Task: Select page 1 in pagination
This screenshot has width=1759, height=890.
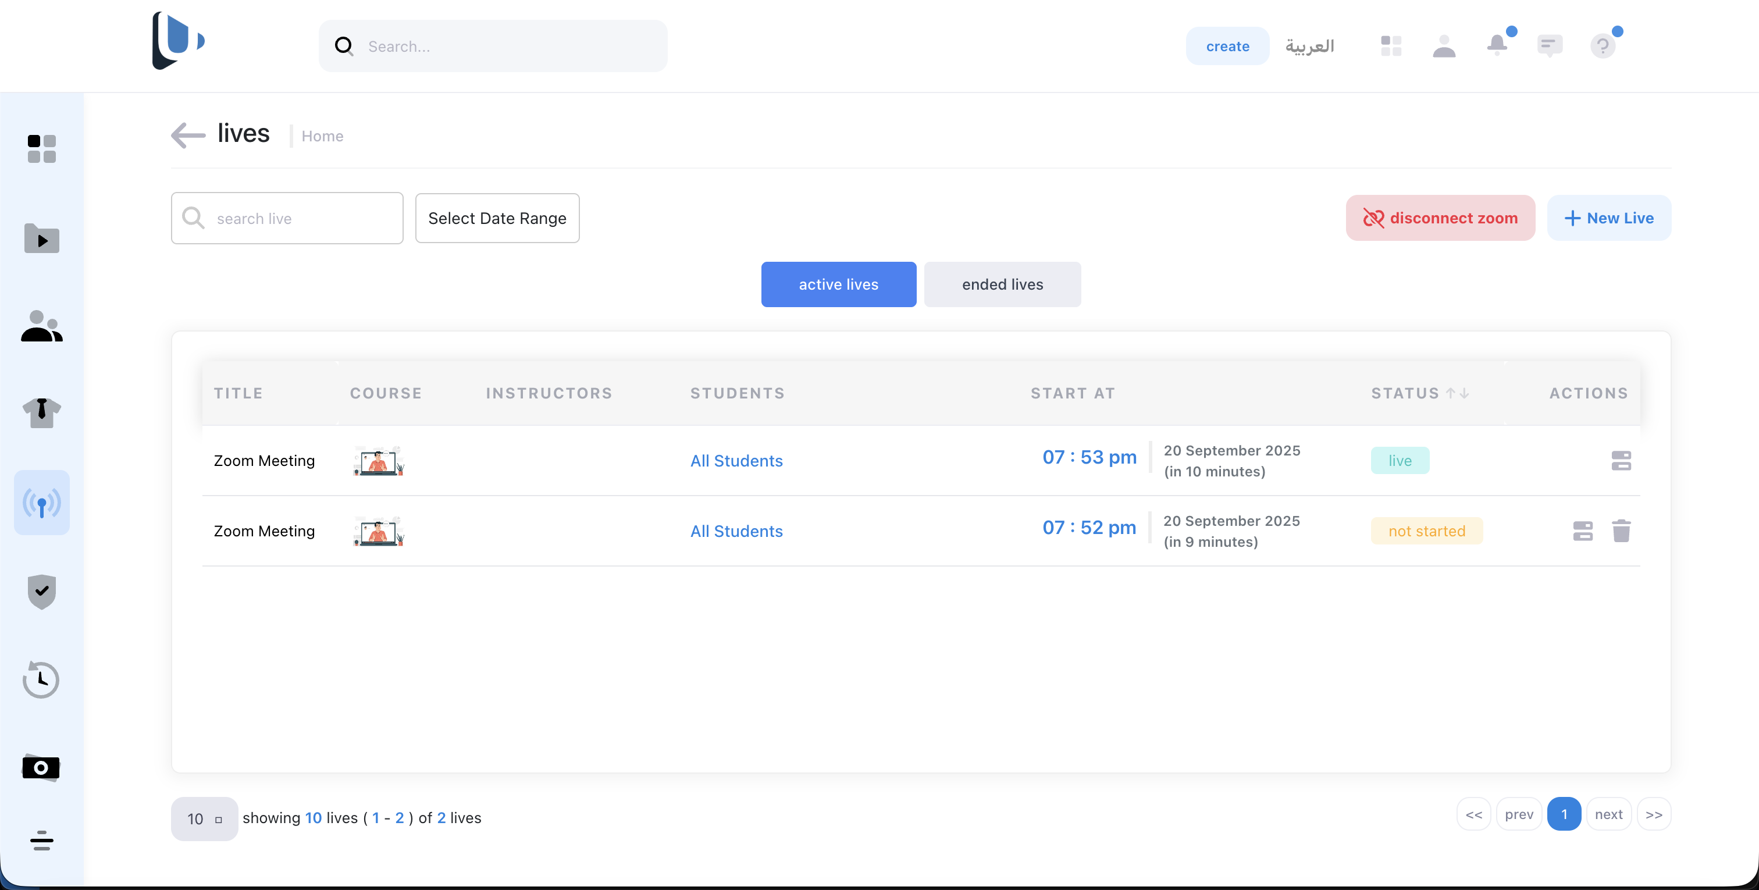Action: point(1564,814)
